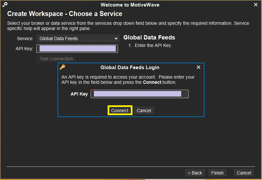Click the 'Enter the API Key.' help step
This screenshot has width=262, height=180.
coord(153,45)
